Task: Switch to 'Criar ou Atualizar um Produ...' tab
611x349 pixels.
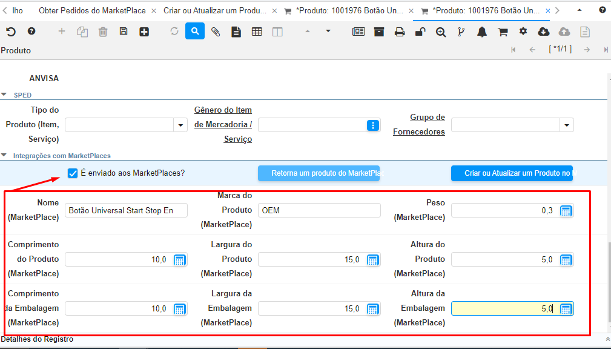Action: (x=214, y=10)
